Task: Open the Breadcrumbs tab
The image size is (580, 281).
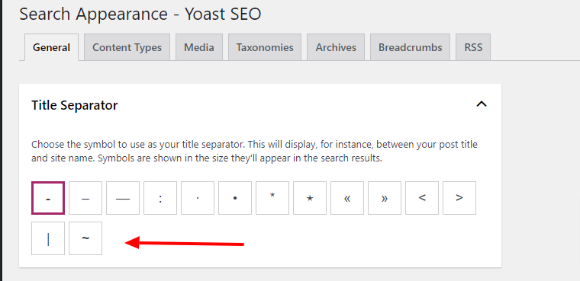Action: point(411,47)
